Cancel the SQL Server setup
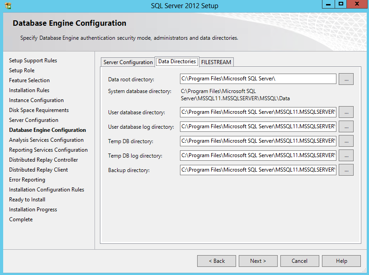Screen dimensions: 369x275 pos(299,261)
